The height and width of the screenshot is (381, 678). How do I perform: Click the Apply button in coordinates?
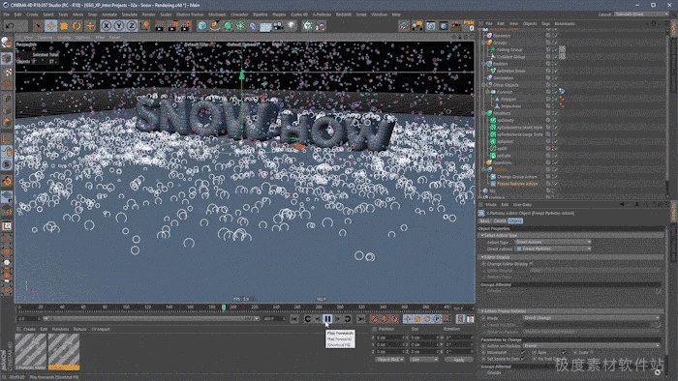click(459, 360)
